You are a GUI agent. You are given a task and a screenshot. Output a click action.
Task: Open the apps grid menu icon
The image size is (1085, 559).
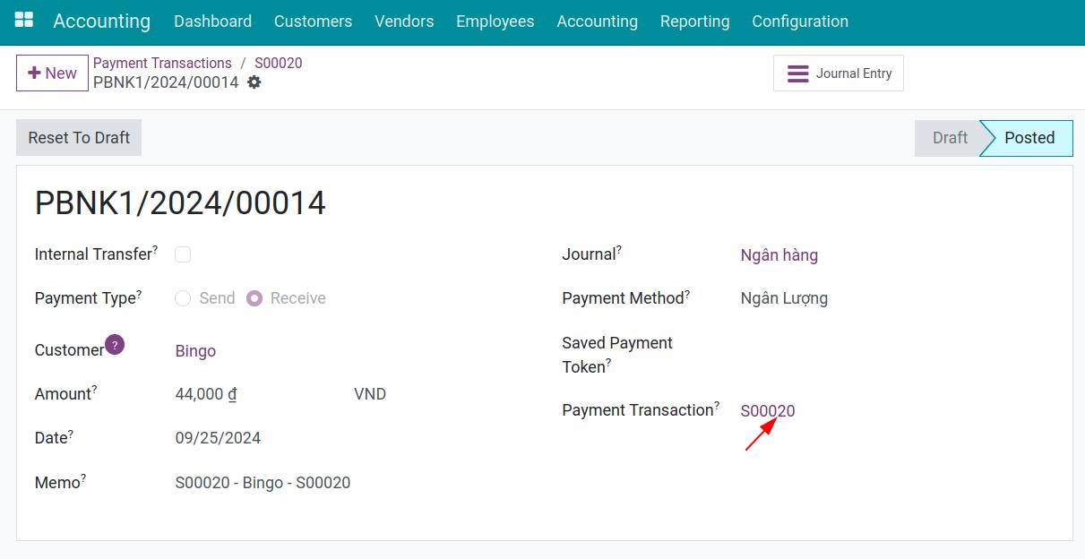coord(24,20)
